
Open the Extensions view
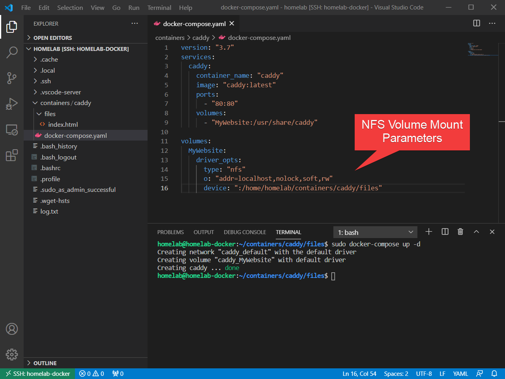coord(11,155)
